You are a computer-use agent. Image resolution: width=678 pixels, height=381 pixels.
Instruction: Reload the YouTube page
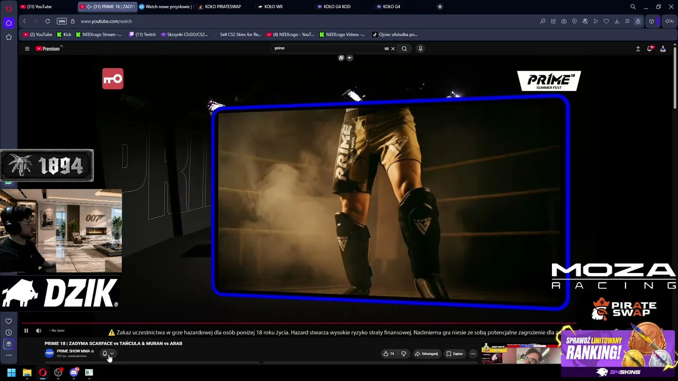point(48,21)
